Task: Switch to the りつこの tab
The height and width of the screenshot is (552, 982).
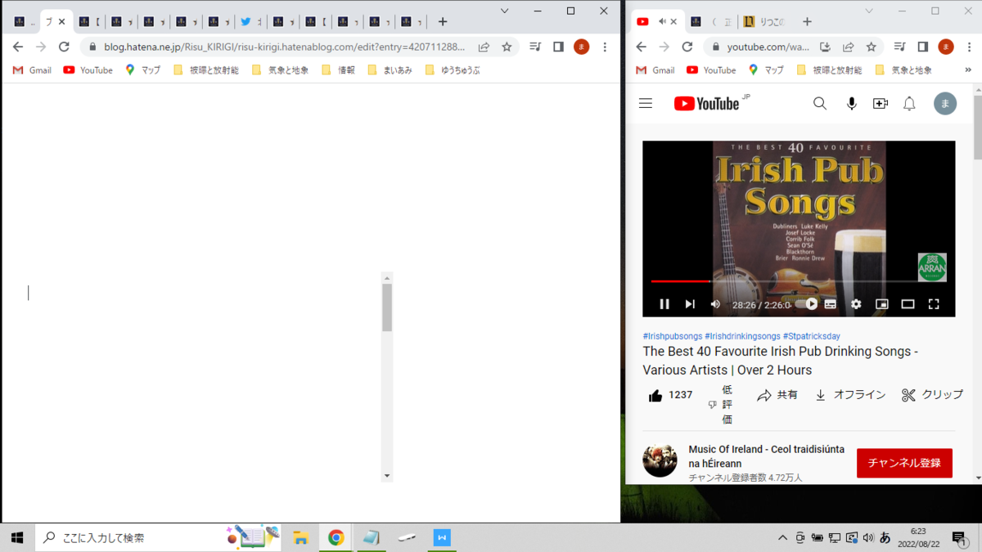Action: (x=766, y=22)
